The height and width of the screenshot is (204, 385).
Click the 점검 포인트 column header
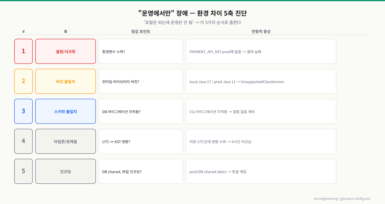pos(141,31)
